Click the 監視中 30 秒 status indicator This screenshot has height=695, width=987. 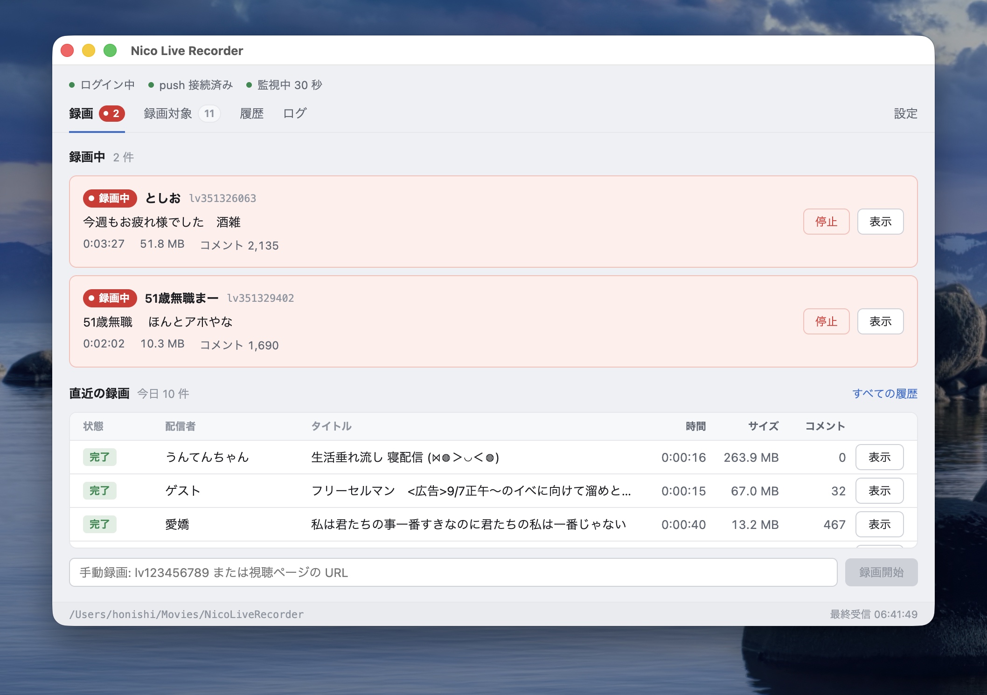pyautogui.click(x=284, y=85)
